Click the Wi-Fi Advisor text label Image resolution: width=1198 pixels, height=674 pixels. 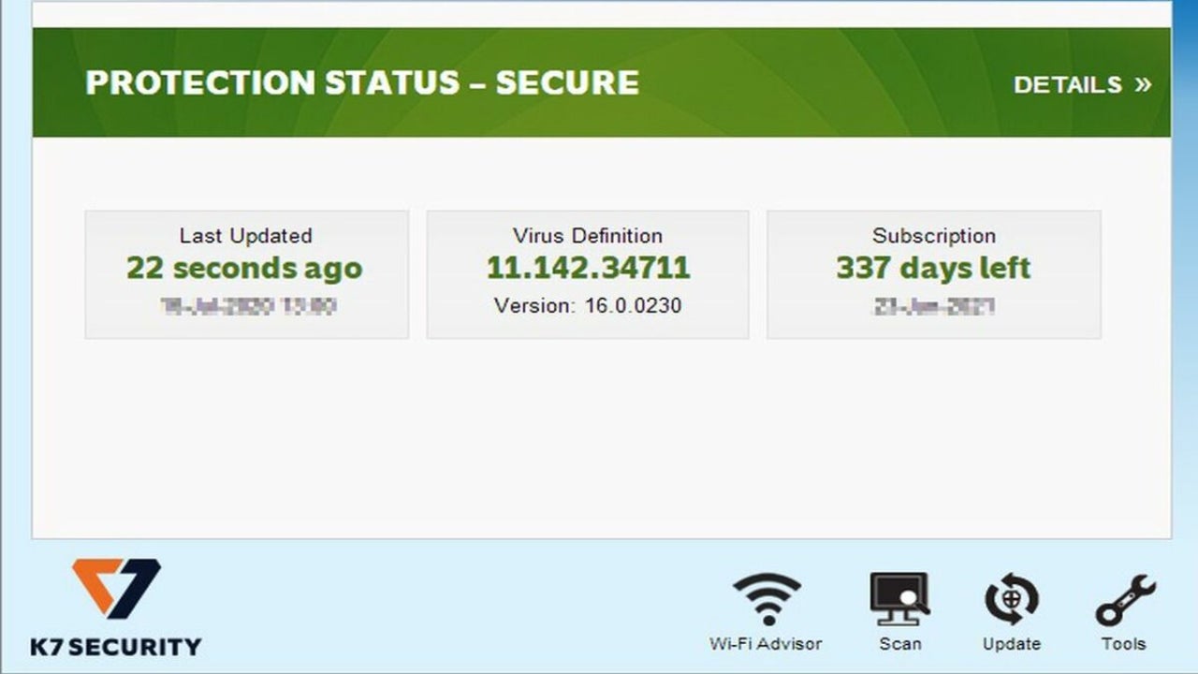(766, 644)
